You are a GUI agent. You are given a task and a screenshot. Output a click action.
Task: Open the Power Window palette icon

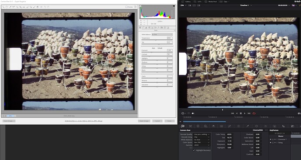pyautogui.click(x=256, y=126)
